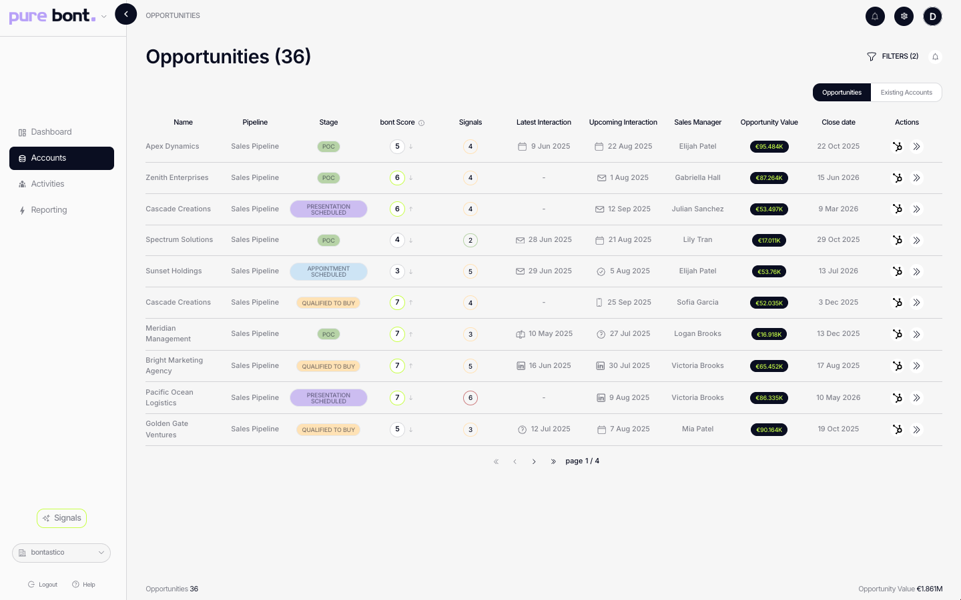
Task: Switch to the Existing Accounts view
Action: pyautogui.click(x=906, y=93)
